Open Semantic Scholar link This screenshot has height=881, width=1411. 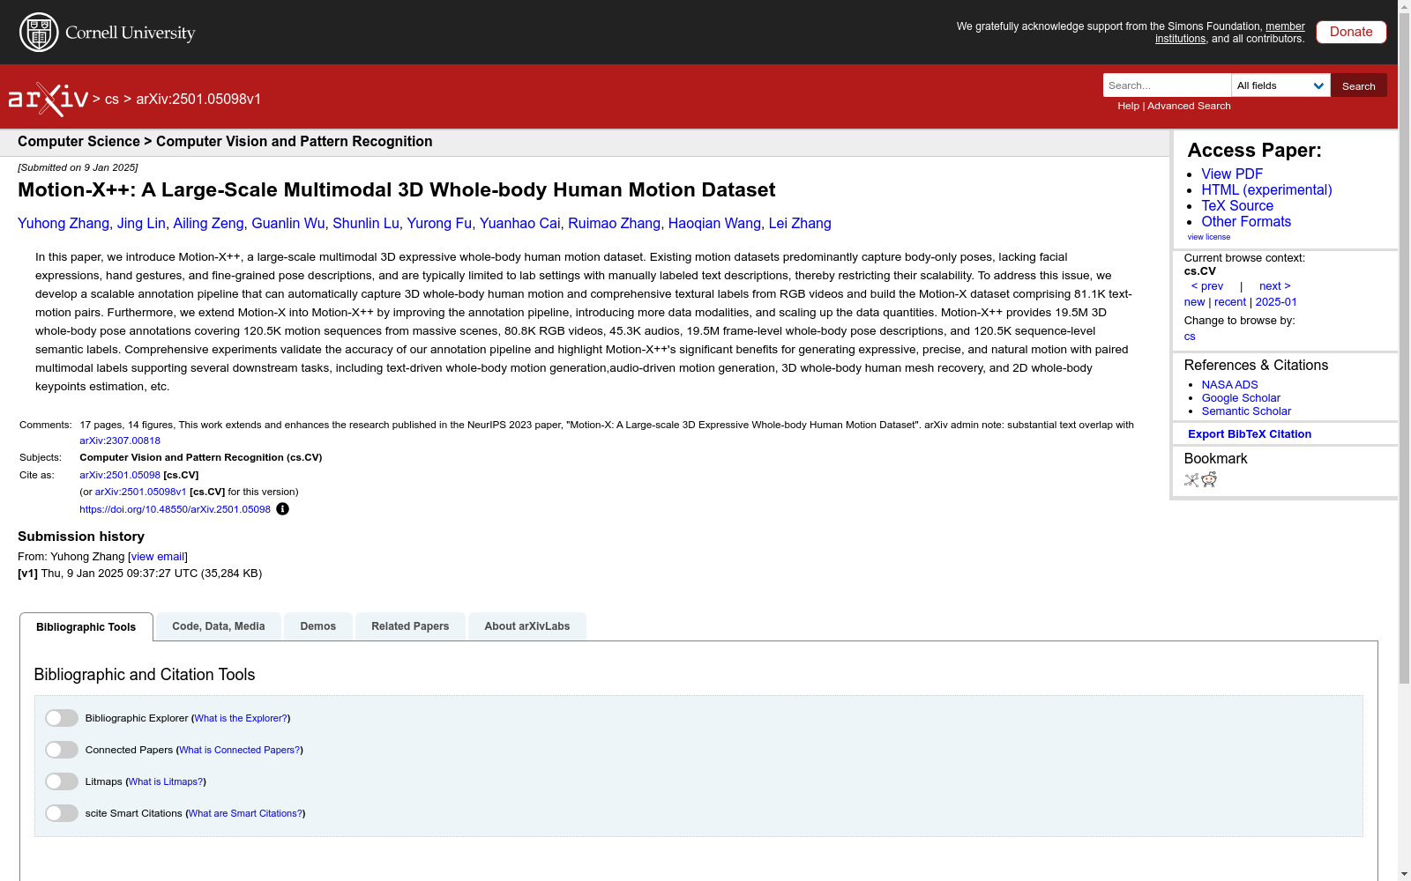[x=1246, y=411]
